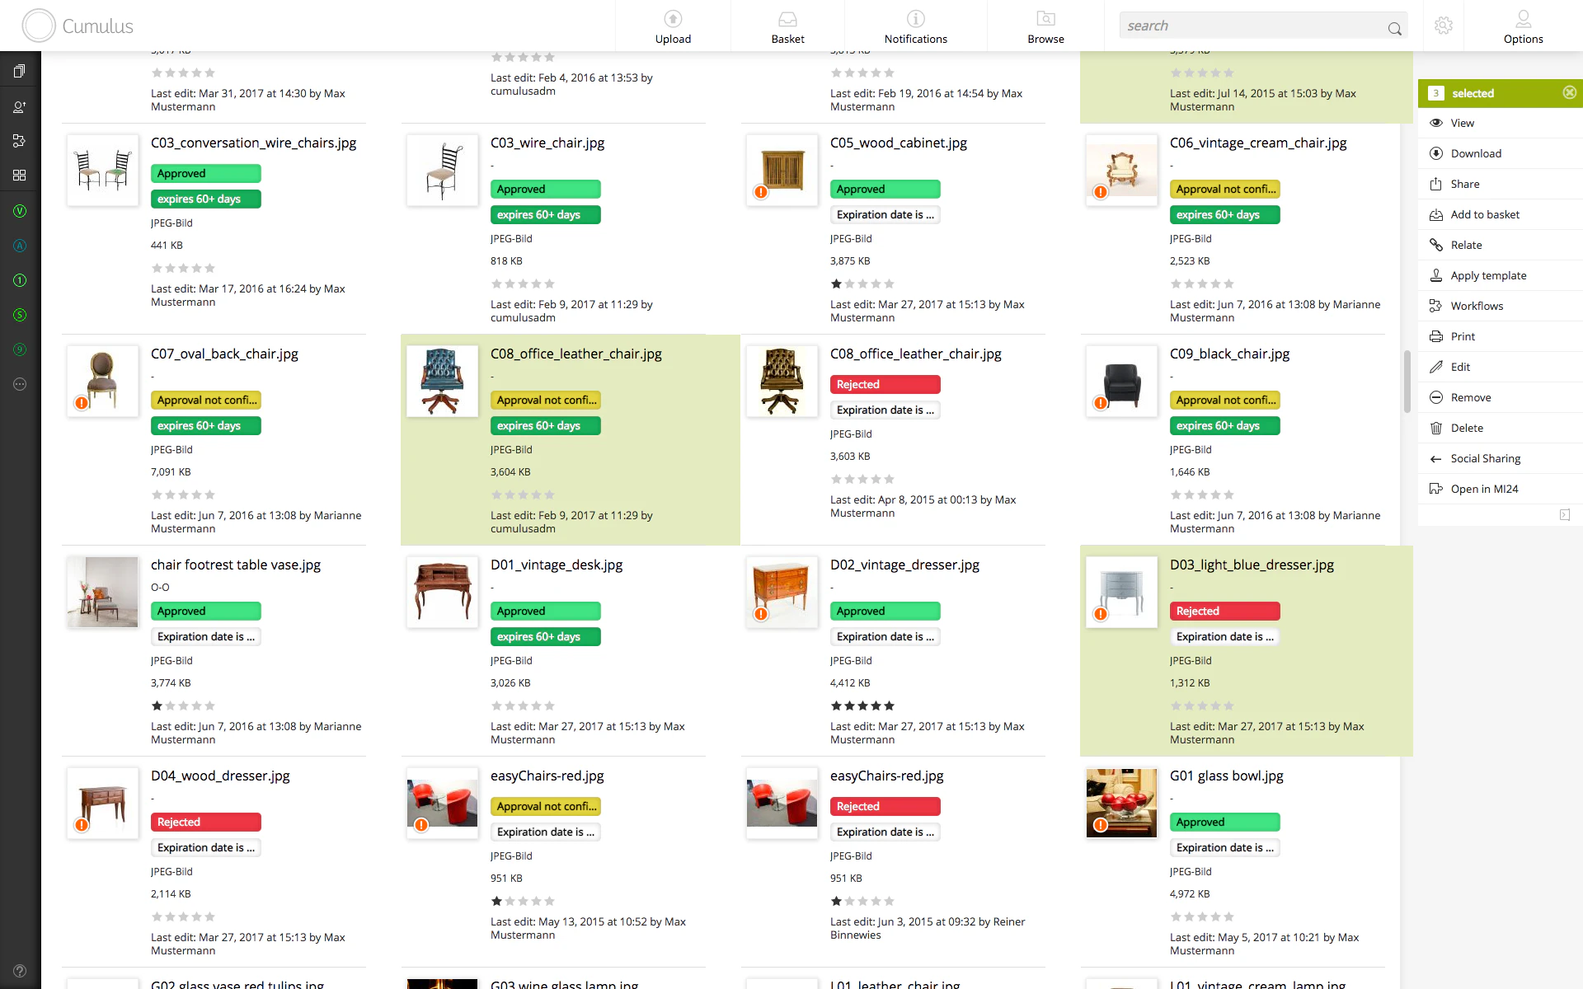Select the circled A sidebar shortcut

click(x=20, y=246)
